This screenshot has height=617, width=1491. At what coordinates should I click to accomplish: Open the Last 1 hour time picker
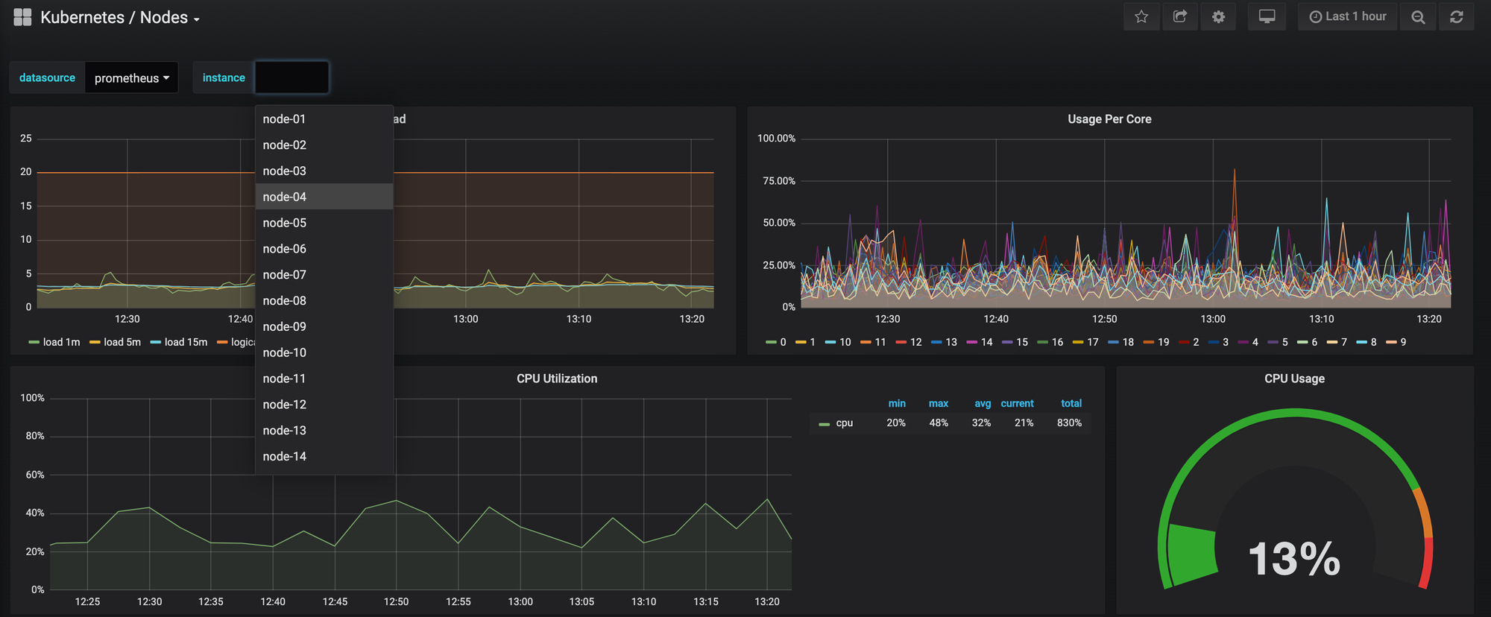pyautogui.click(x=1348, y=16)
